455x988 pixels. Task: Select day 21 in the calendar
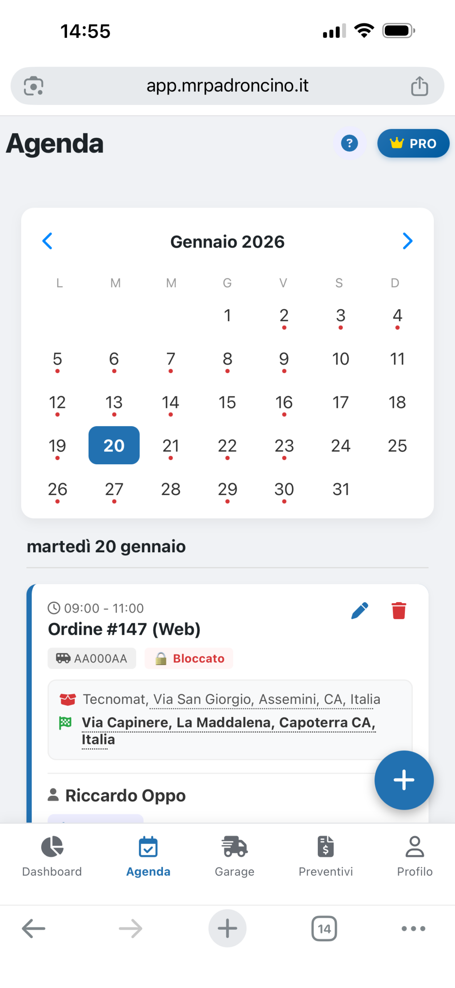(x=171, y=446)
